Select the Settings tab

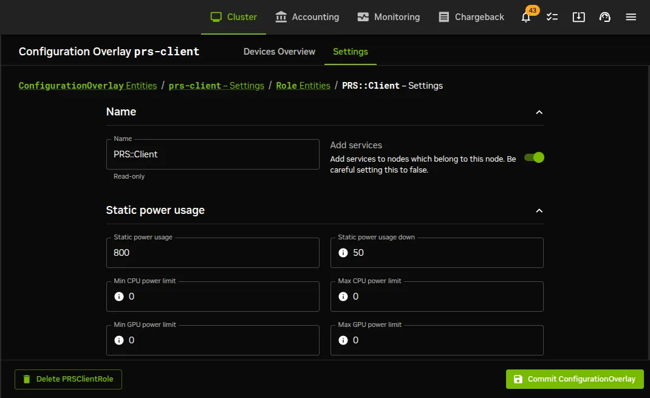tap(351, 52)
